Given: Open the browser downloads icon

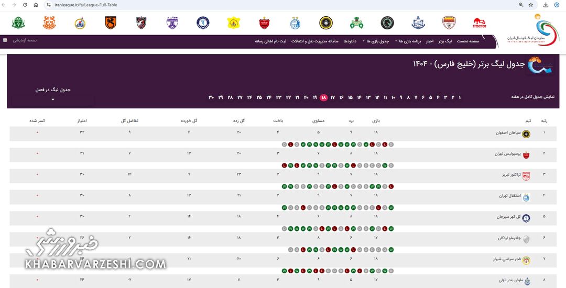Looking at the screenshot, I should (546, 5).
